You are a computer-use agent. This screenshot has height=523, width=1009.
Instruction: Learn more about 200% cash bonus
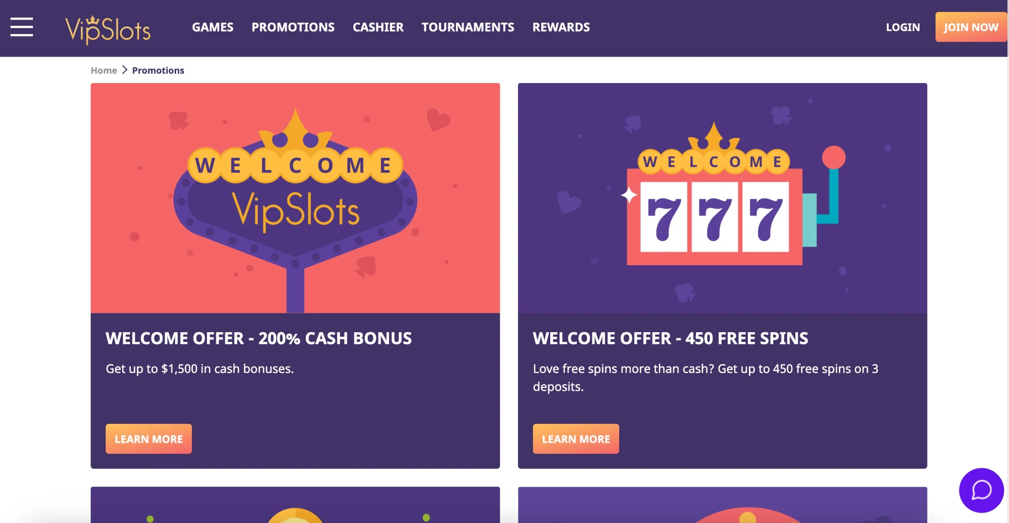tap(149, 439)
